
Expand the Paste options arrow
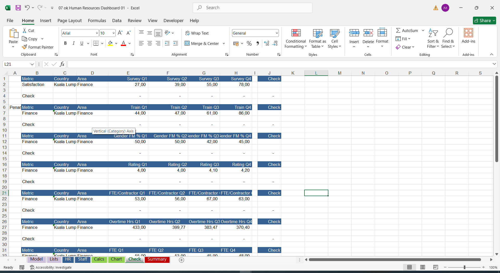[x=13, y=47]
